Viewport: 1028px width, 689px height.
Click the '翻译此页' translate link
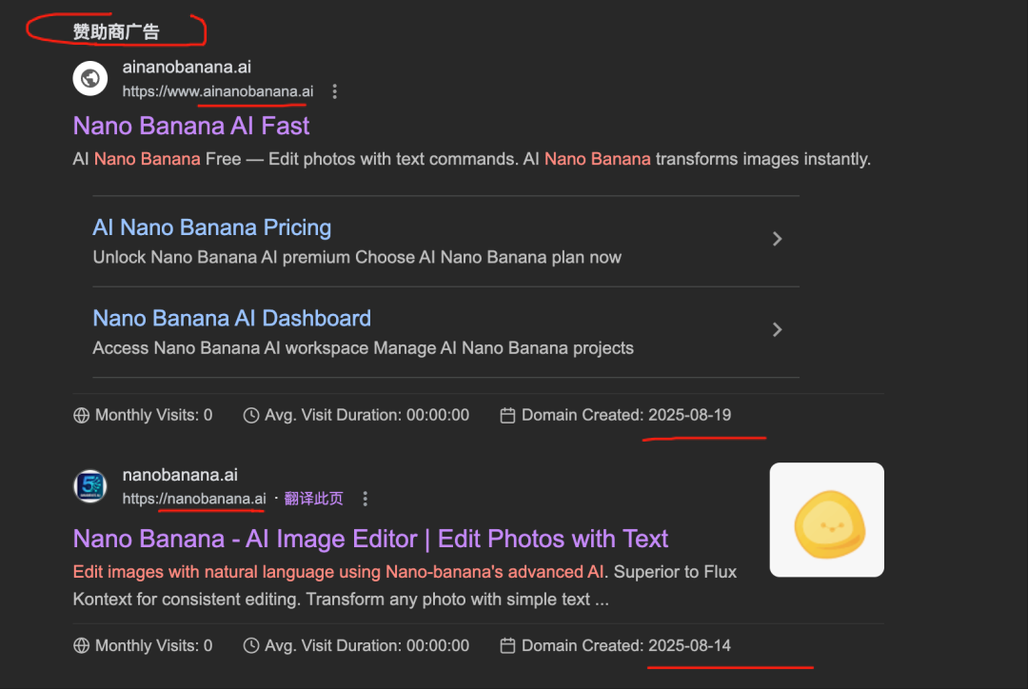313,499
